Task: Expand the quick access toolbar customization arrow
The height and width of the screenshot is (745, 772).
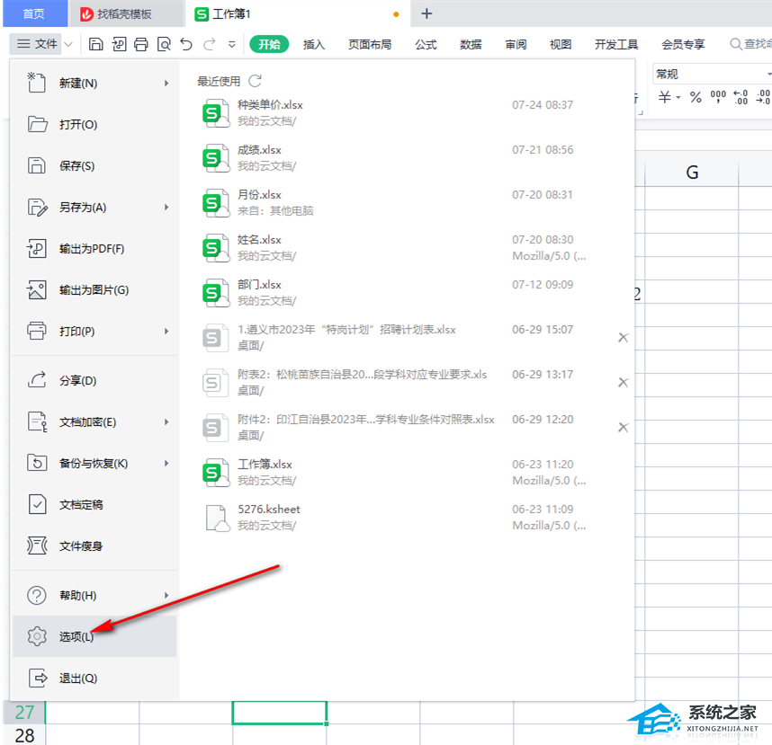Action: [232, 45]
